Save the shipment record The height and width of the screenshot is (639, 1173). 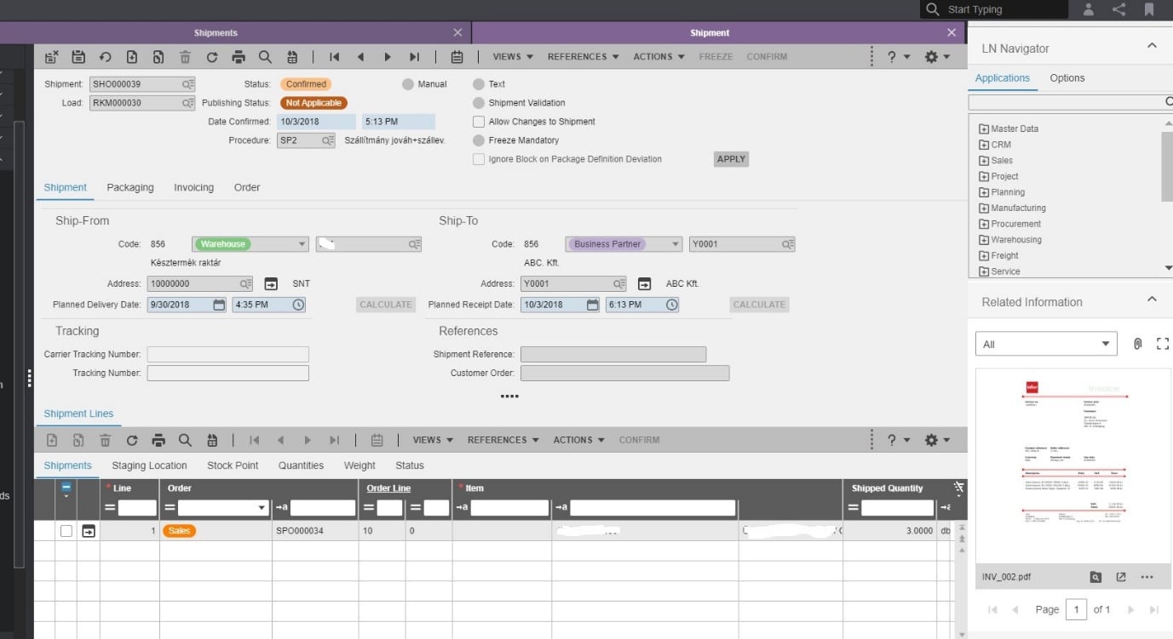[78, 56]
